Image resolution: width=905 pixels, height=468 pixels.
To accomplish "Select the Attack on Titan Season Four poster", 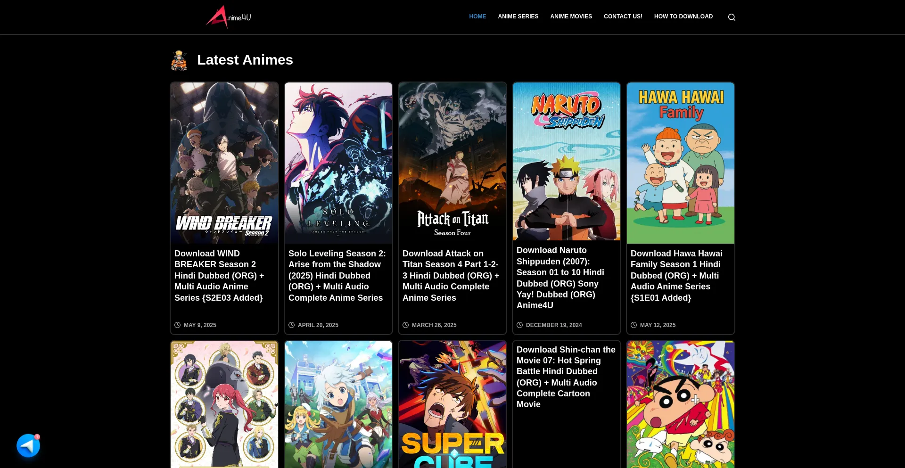I will pyautogui.click(x=452, y=163).
